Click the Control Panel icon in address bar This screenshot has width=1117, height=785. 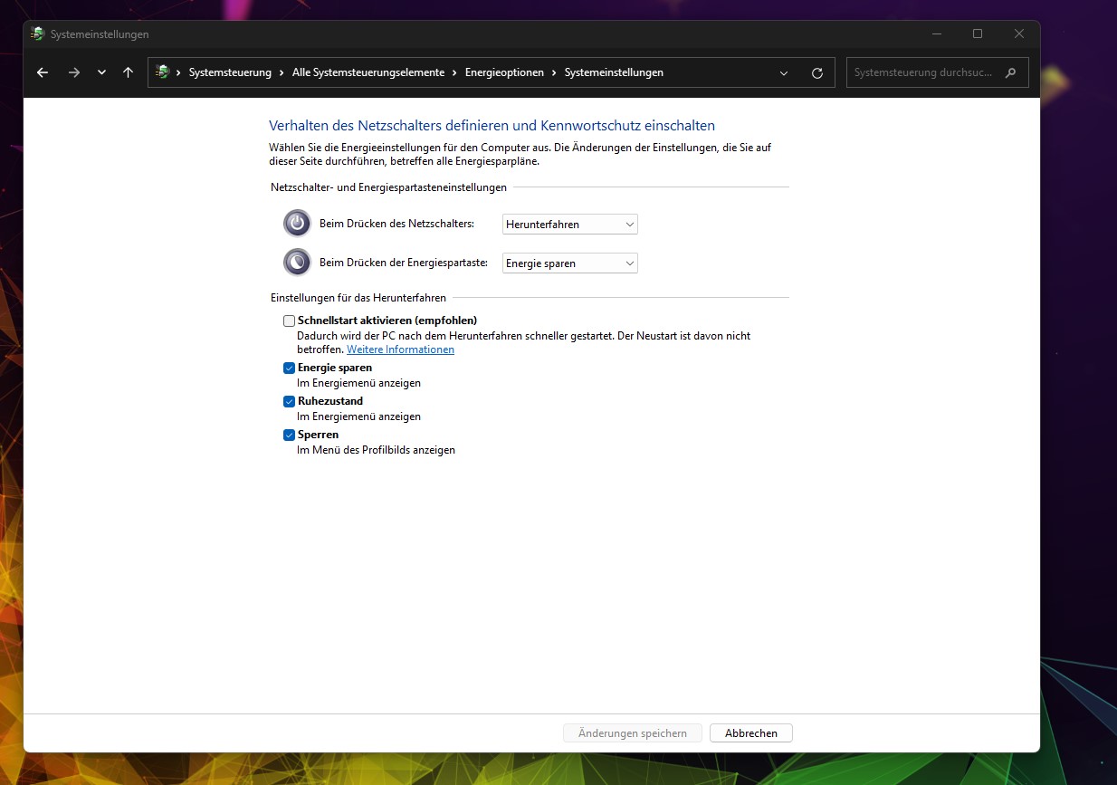[x=162, y=72]
